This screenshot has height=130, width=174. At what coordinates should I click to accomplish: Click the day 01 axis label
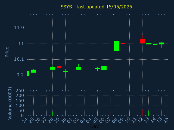70,120
